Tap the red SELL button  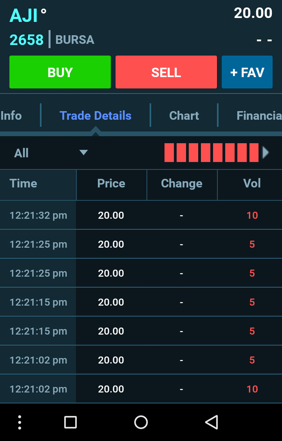tap(166, 72)
